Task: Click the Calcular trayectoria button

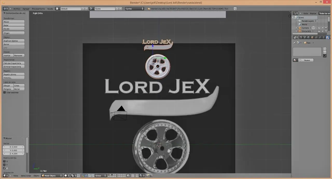Action: pos(14,63)
